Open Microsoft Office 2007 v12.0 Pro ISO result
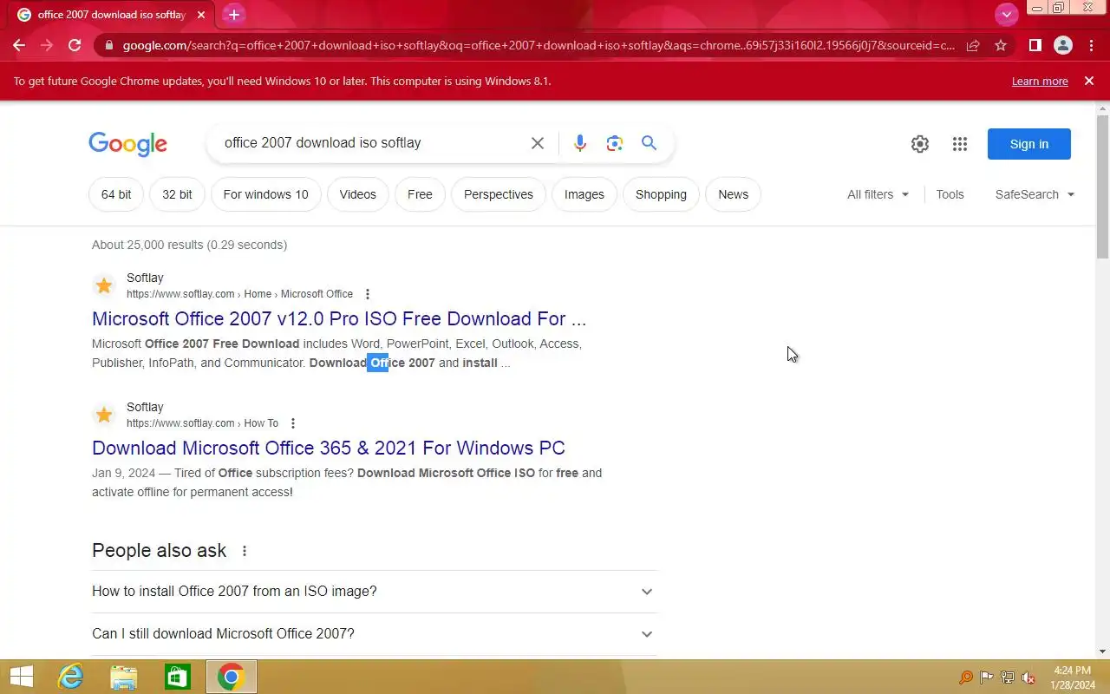The width and height of the screenshot is (1110, 694). pyautogui.click(x=339, y=318)
